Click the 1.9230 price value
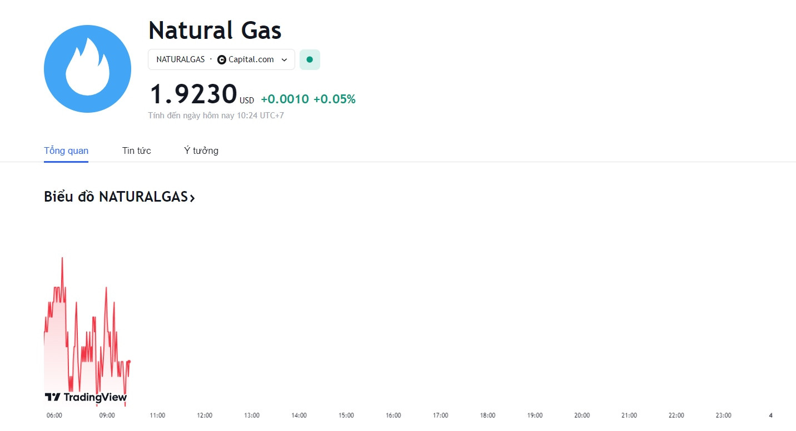Image resolution: width=796 pixels, height=431 pixels. (193, 94)
